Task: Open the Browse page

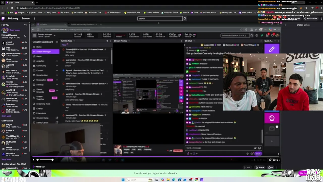Action: click(x=25, y=18)
